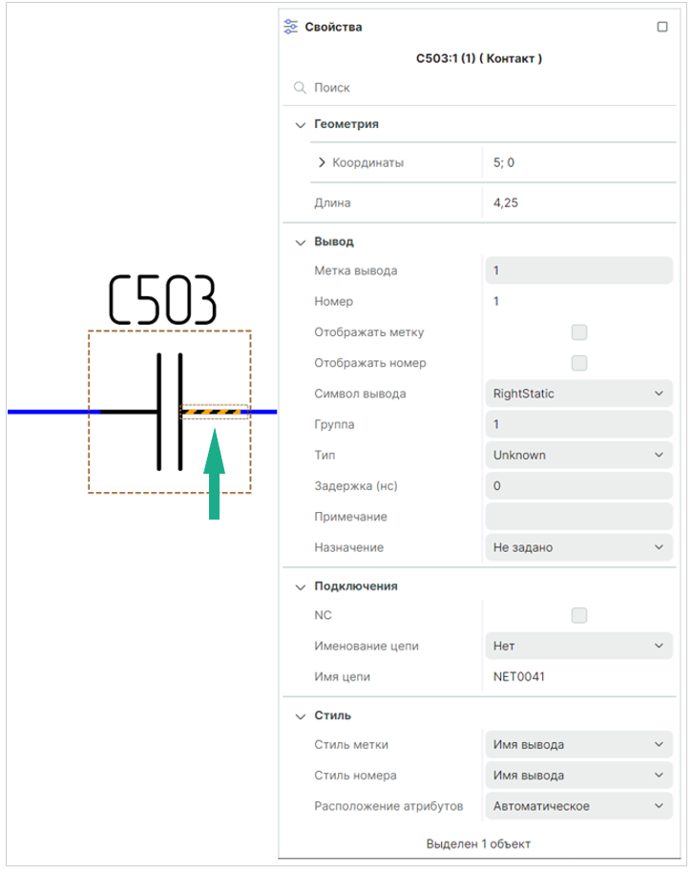Screen dimensions: 692x873
Task: Open the Именование цепи dropdown
Action: (578, 646)
